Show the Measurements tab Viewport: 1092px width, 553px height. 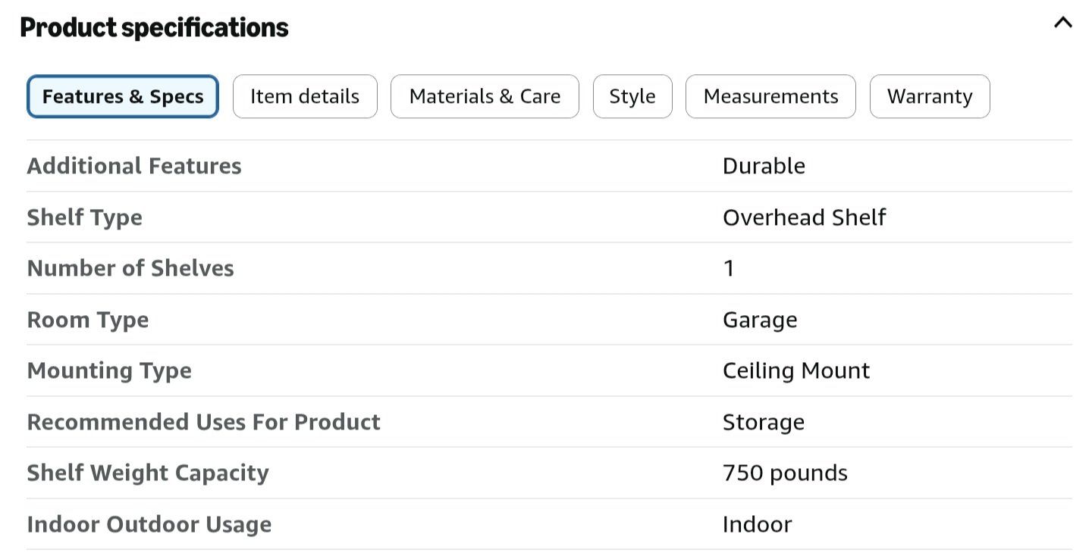(770, 96)
